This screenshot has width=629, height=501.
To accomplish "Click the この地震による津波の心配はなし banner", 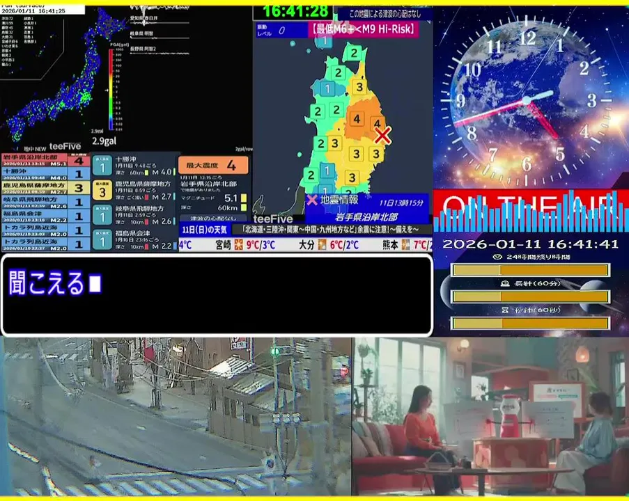I will (385, 14).
